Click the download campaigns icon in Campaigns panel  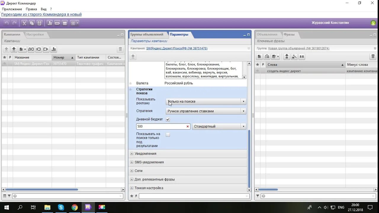[14, 49]
